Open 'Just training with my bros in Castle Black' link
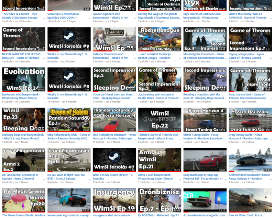 pos(158,96)
